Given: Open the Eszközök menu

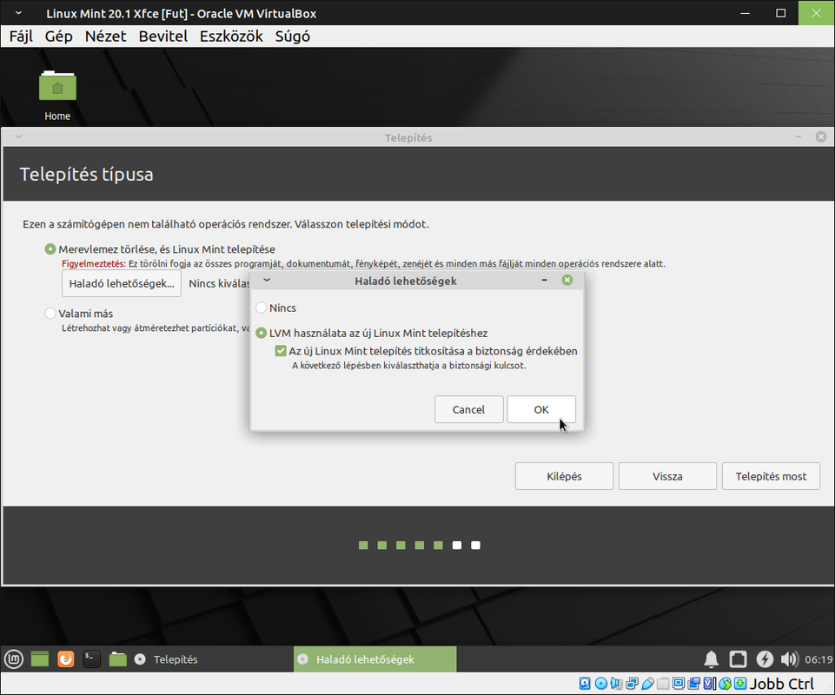Looking at the screenshot, I should (231, 36).
